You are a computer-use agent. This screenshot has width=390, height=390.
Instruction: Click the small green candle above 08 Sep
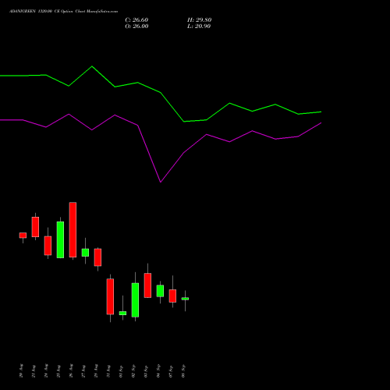(185, 299)
